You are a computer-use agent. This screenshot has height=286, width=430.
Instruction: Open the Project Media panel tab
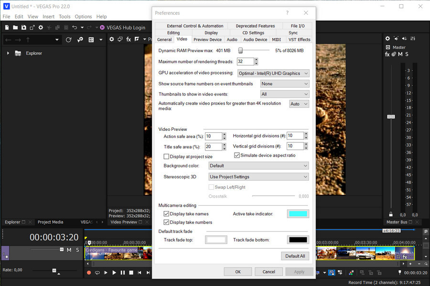[x=51, y=222]
